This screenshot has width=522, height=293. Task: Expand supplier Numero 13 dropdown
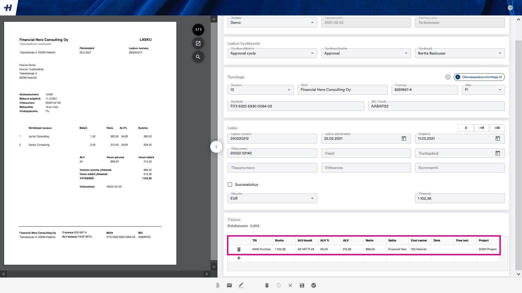click(x=261, y=90)
